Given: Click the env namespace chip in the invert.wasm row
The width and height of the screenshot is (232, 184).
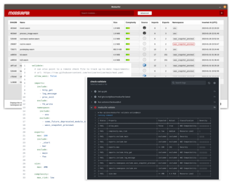Looking at the screenshot, I should (x=175, y=28).
